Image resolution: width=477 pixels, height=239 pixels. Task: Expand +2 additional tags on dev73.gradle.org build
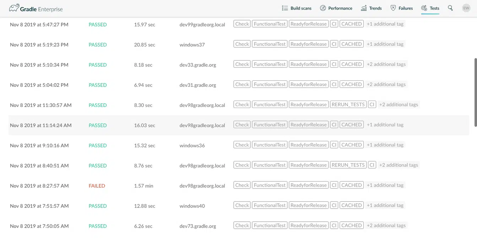coord(386,225)
